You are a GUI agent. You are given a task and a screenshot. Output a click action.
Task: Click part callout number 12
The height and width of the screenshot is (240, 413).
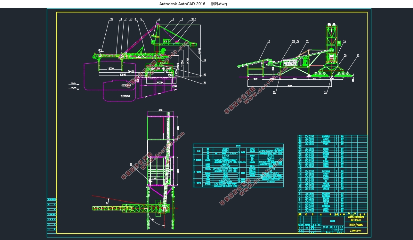pos(307,41)
